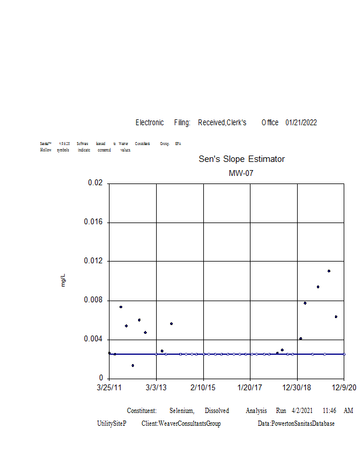
Task: Click the 2/10/15 date on x-axis
Action: pyautogui.click(x=203, y=387)
